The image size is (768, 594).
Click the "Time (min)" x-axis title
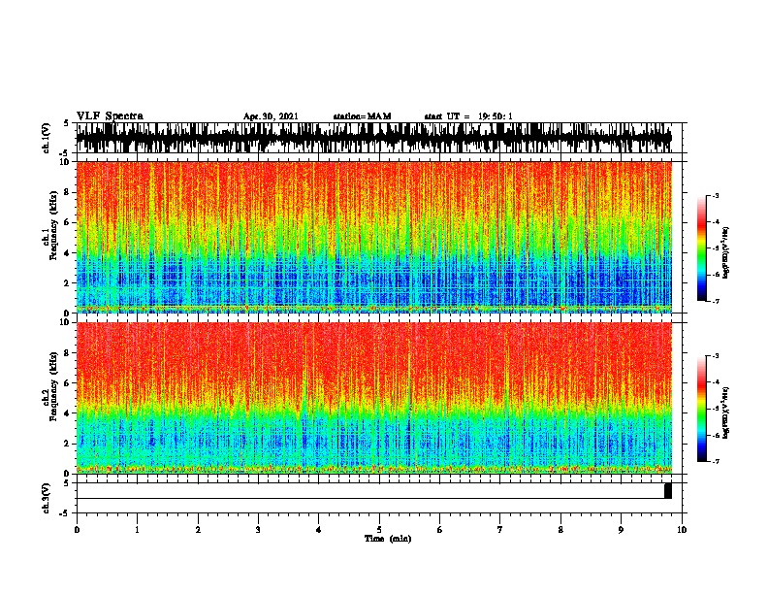pyautogui.click(x=388, y=539)
